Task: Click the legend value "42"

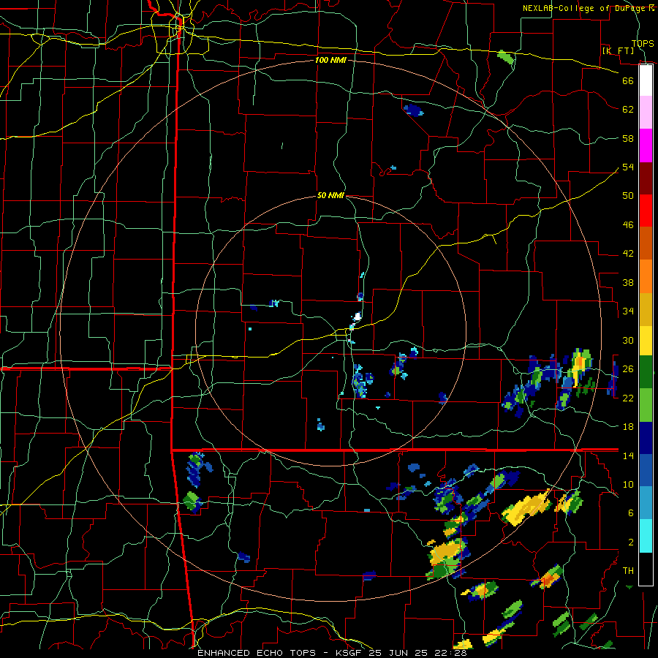Action: click(x=628, y=253)
